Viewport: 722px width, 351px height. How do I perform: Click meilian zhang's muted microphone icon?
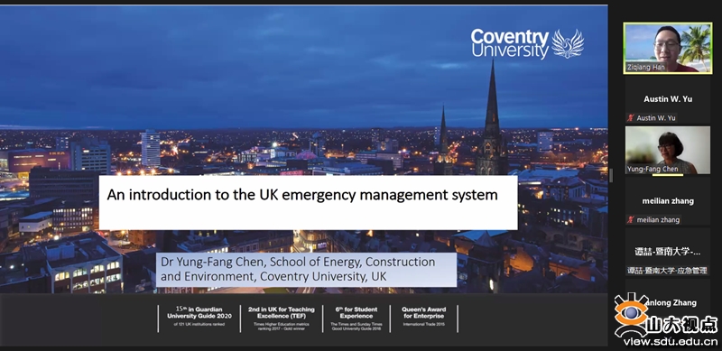point(631,220)
